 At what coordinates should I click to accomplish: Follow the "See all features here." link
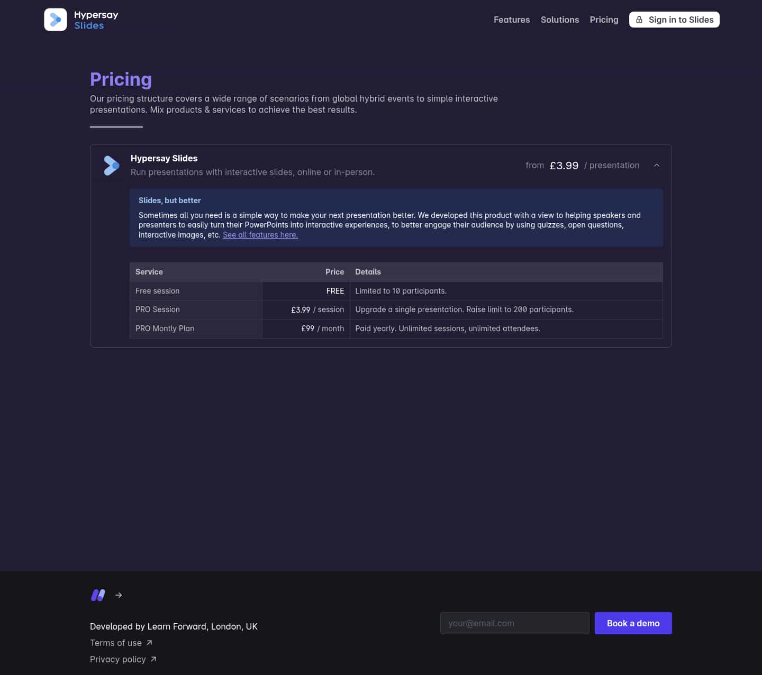tap(260, 235)
